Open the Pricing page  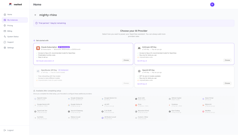[x=15, y=26]
